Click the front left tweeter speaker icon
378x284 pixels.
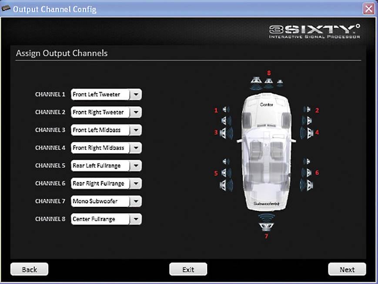(x=226, y=110)
